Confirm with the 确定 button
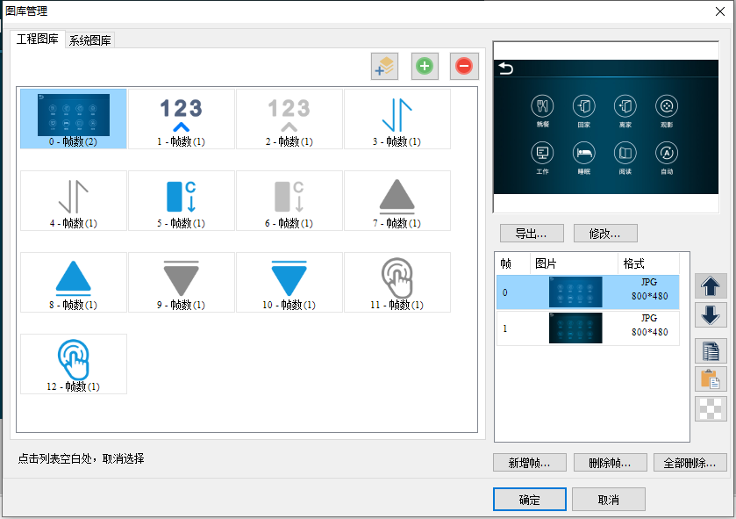The width and height of the screenshot is (736, 519). [530, 500]
